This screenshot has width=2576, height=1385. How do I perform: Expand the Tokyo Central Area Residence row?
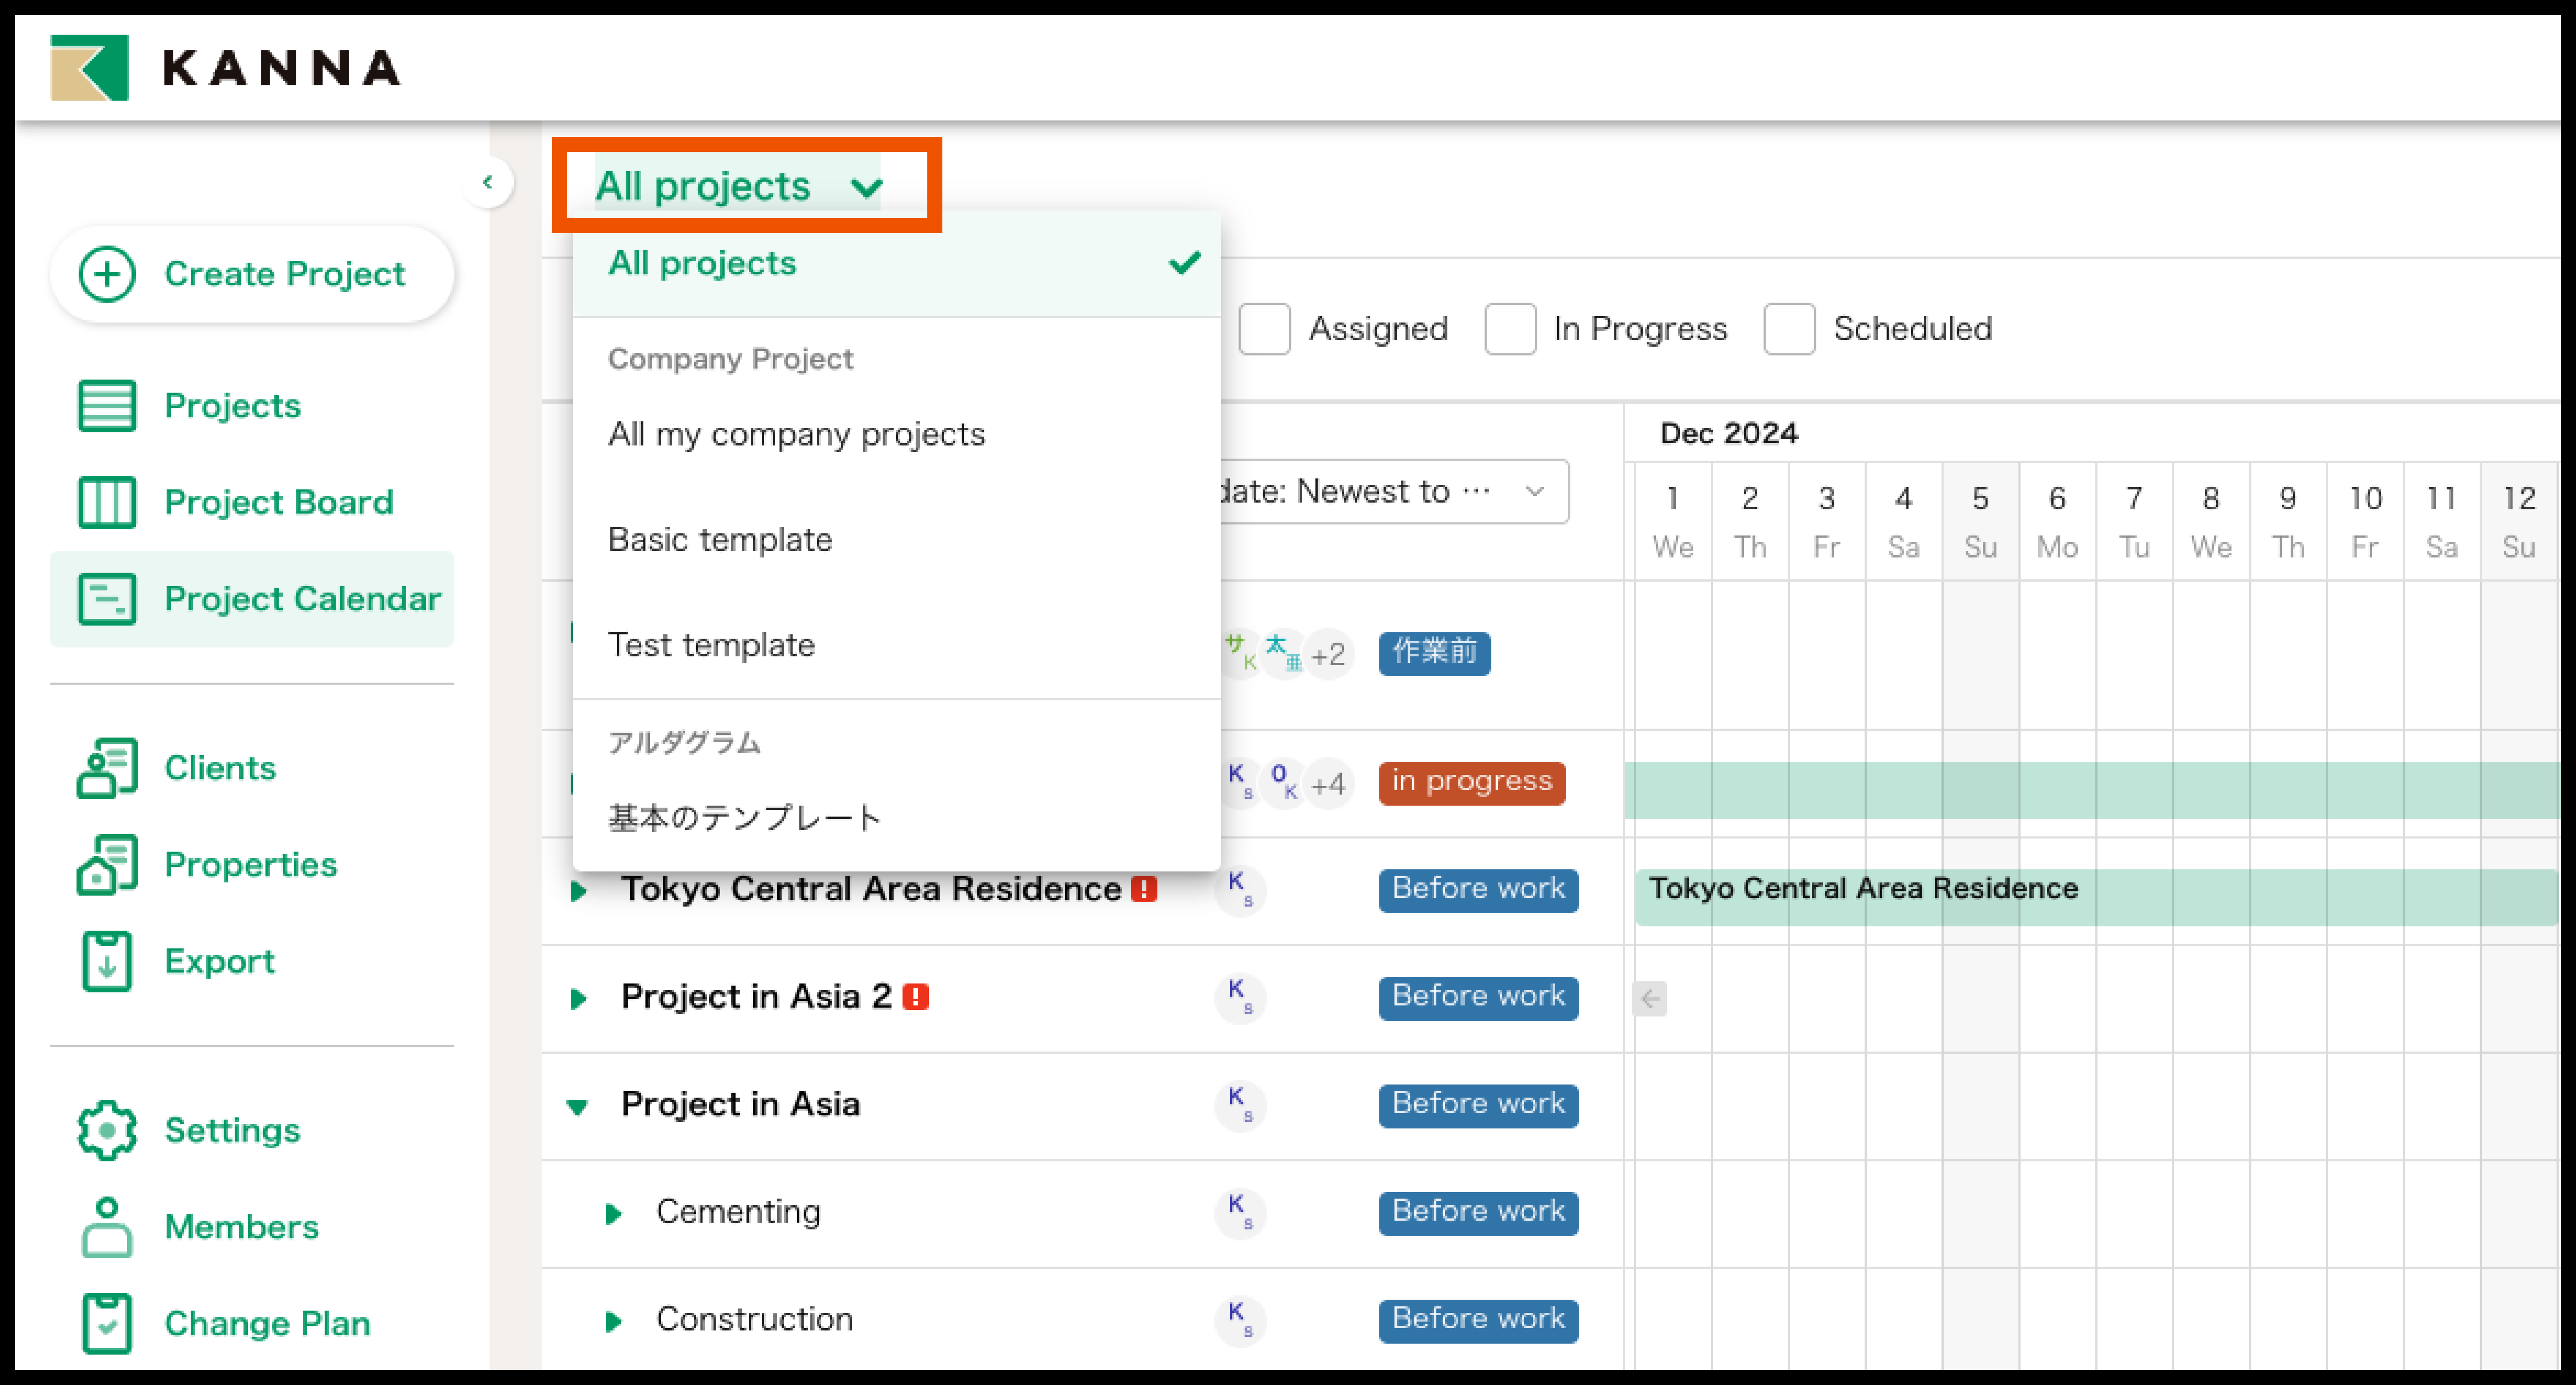point(578,890)
